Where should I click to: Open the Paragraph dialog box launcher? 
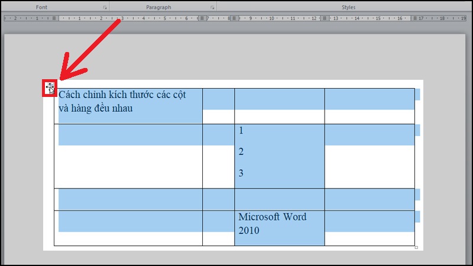pos(212,8)
